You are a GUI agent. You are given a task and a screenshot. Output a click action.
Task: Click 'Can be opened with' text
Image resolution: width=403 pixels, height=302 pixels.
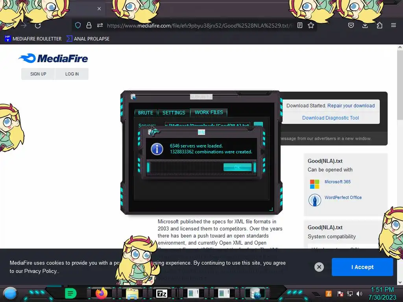[330, 170]
